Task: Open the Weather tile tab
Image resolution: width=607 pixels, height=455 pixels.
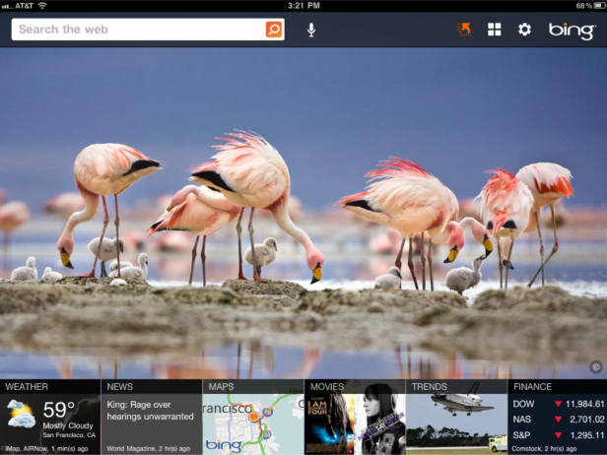Action: (x=27, y=387)
